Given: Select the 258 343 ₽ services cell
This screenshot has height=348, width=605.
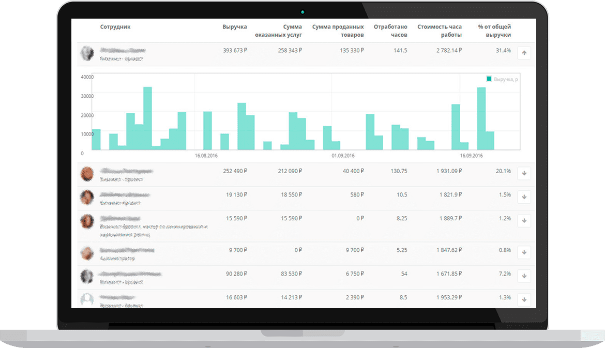Looking at the screenshot, I should (290, 51).
